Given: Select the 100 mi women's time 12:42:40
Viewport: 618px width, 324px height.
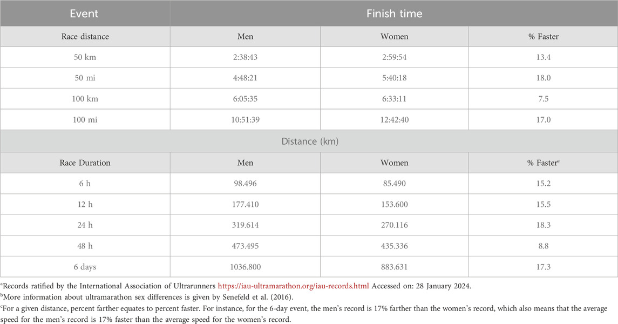Looking at the screenshot, I should coord(394,120).
